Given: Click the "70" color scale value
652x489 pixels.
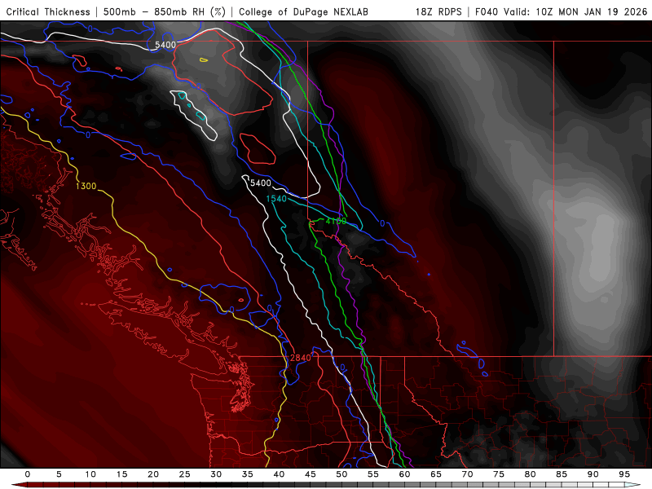Looking at the screenshot, I should (x=467, y=474).
